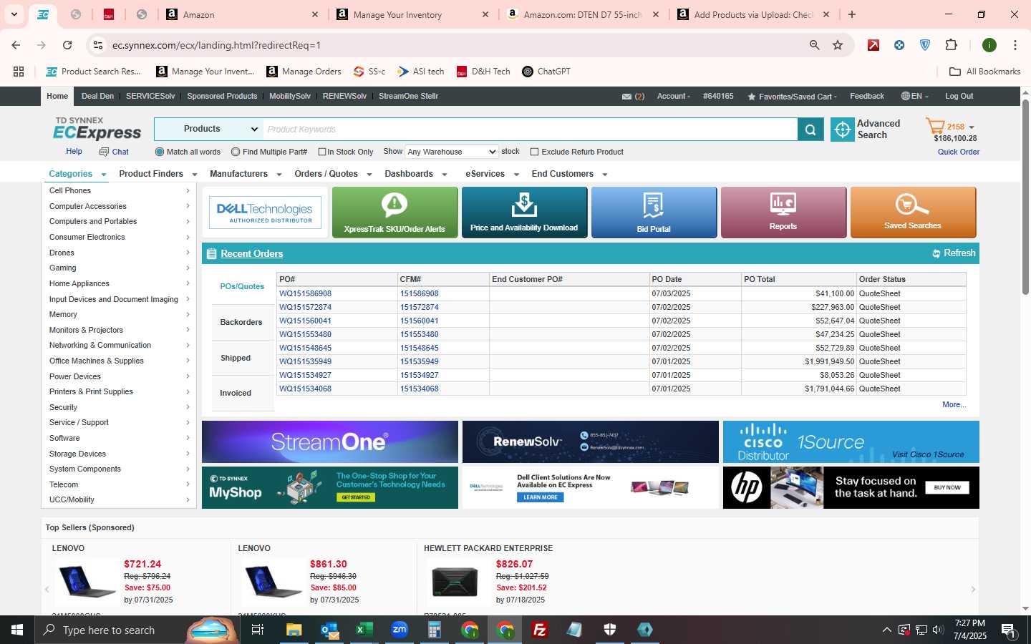Open Zoom from the taskbar
The height and width of the screenshot is (644, 1031).
tap(400, 630)
